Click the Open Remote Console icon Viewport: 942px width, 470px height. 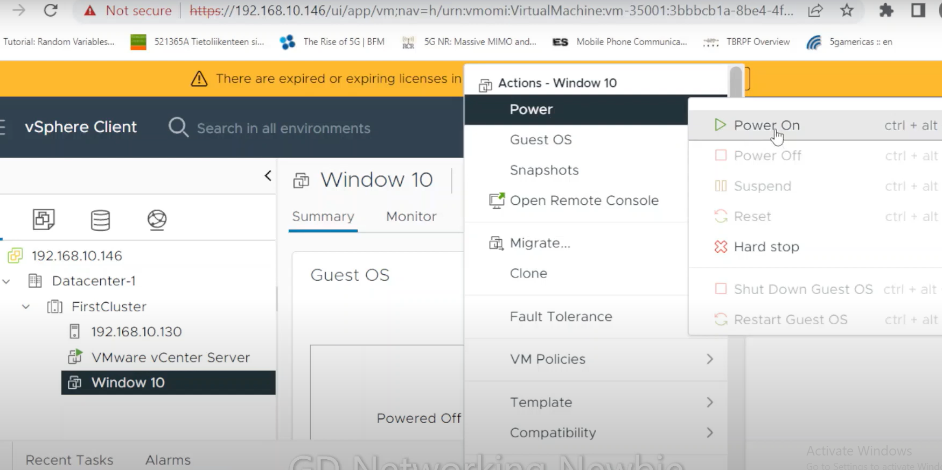(497, 200)
